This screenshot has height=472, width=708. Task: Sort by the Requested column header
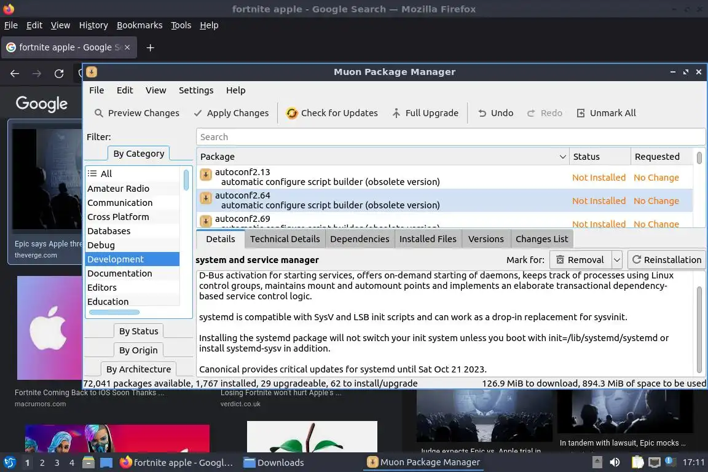(x=662, y=156)
